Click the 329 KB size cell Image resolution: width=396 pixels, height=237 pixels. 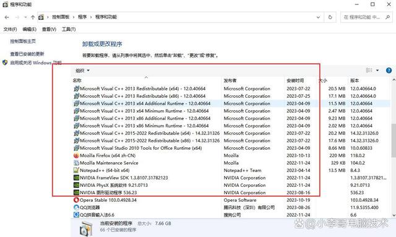click(338, 163)
